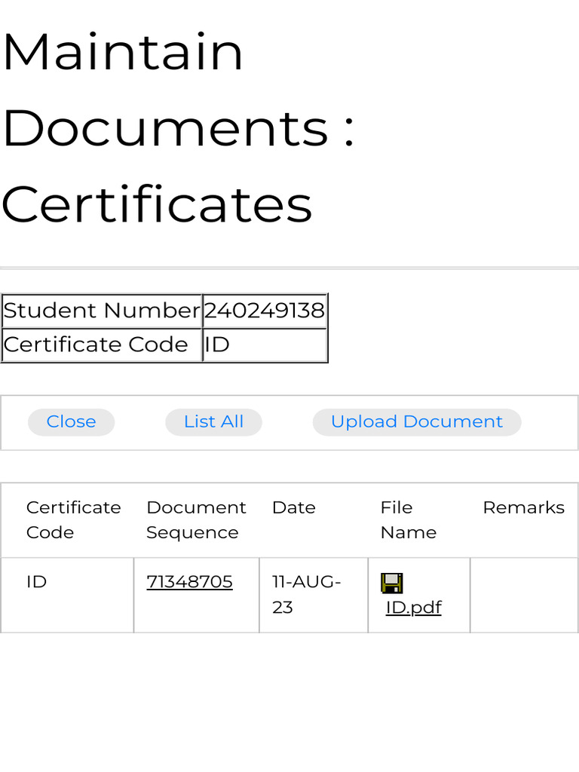Select the student number 240249138 cell
The height and width of the screenshot is (772, 579).
[x=265, y=311]
